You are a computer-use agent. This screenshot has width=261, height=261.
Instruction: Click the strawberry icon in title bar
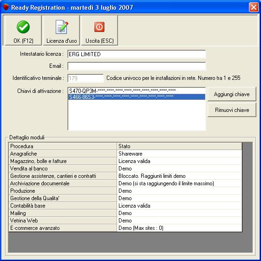[6, 7]
